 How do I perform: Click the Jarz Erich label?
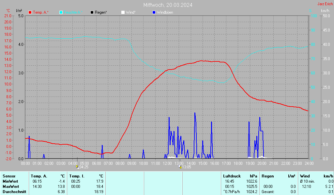[325, 4]
